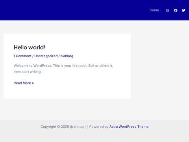View the 1 Comment link
This screenshot has height=142, width=189.
(22, 56)
